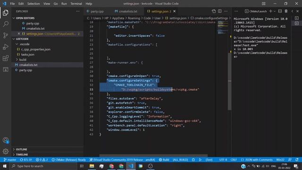Click the master branch status item
This screenshot has width=302, height=170.
[10, 160]
